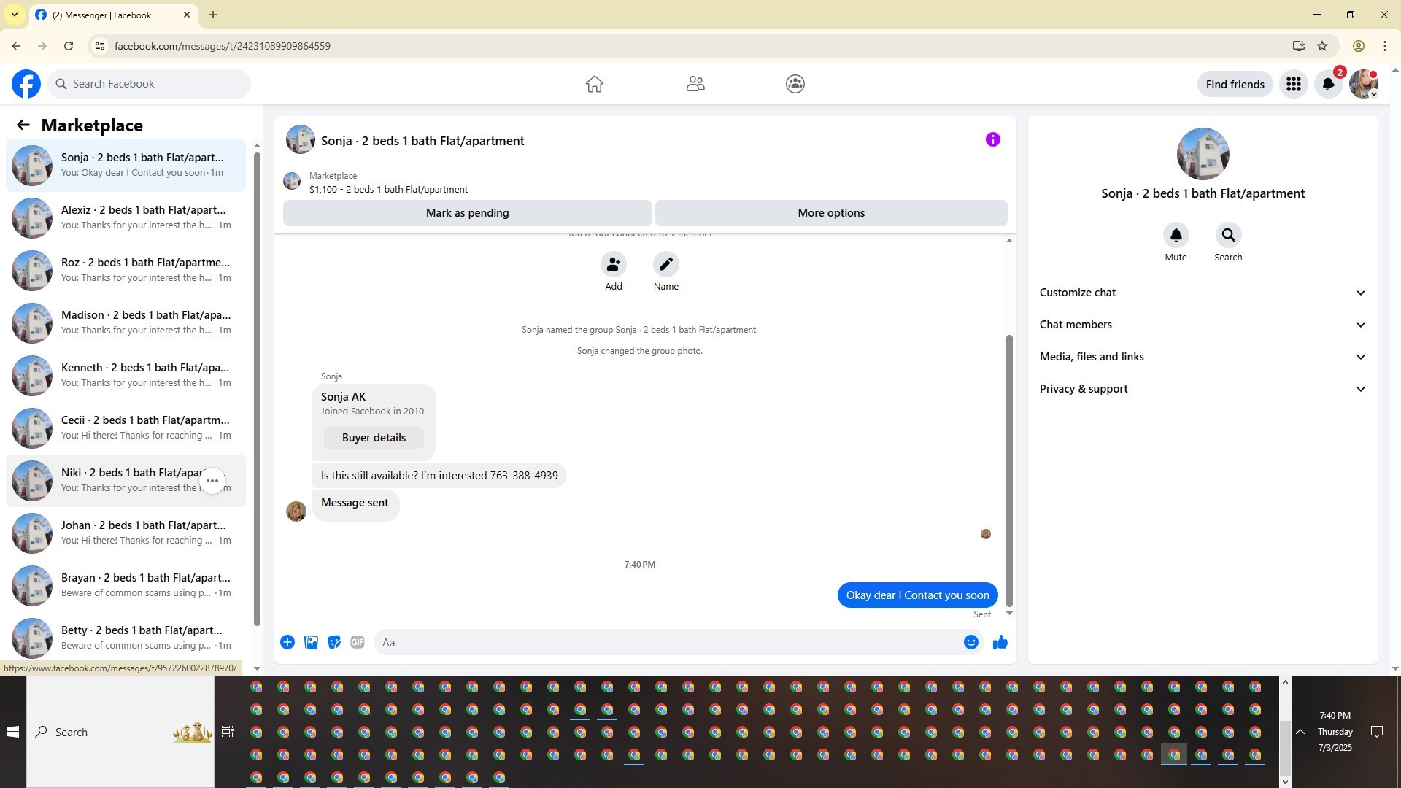The width and height of the screenshot is (1401, 788).
Task: Click the Buyer details button
Action: click(x=374, y=438)
